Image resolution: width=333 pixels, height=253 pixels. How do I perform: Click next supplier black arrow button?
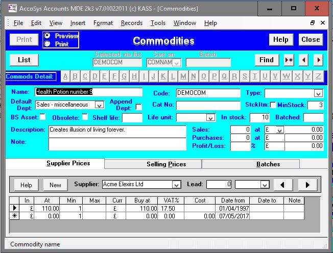point(308,185)
